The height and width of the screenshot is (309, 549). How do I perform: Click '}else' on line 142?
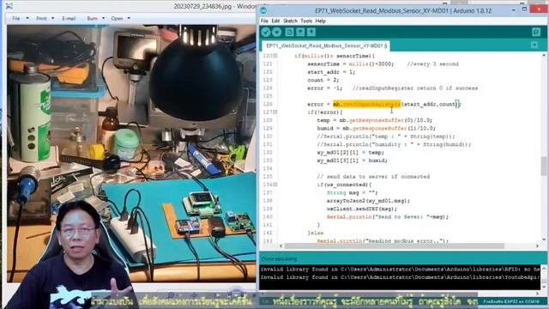316,233
